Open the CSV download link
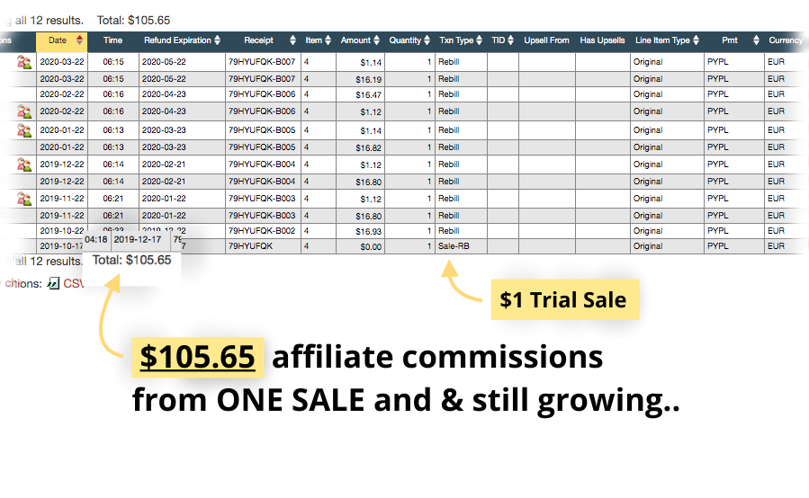 tap(73, 283)
